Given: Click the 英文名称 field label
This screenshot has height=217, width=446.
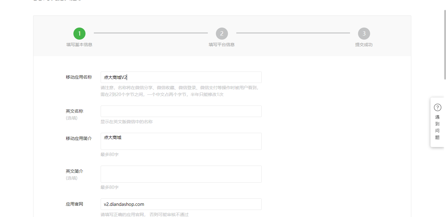Looking at the screenshot, I should 74,111.
